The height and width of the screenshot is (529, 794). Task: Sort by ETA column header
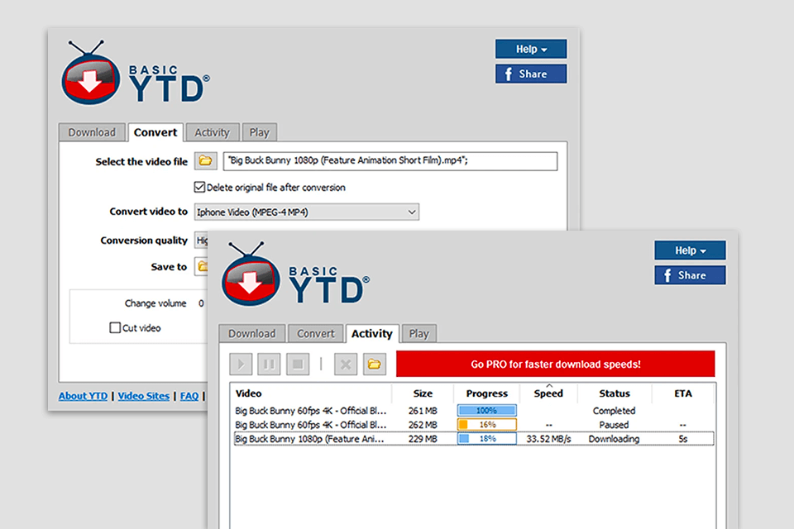tap(682, 393)
